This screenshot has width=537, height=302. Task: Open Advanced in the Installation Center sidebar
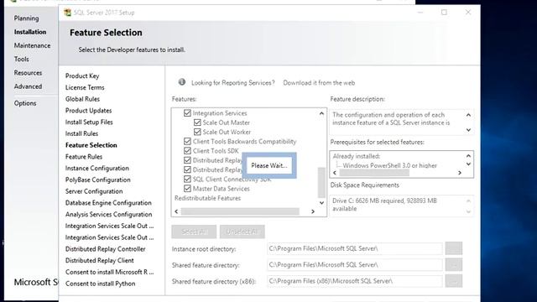[x=28, y=86]
